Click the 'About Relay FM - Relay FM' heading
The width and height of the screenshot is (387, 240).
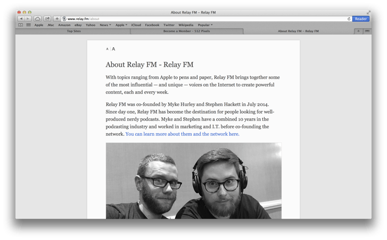[150, 64]
